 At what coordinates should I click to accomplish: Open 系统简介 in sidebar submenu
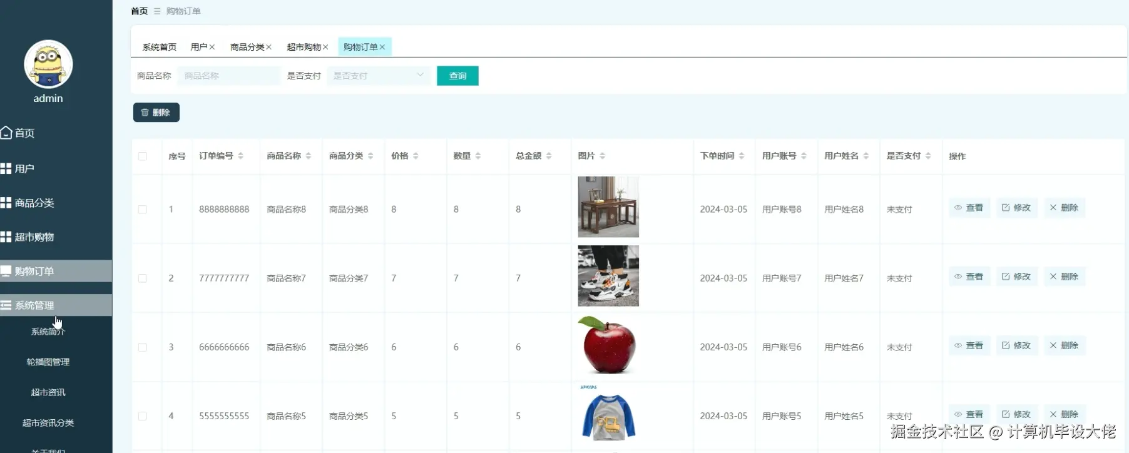coord(48,332)
